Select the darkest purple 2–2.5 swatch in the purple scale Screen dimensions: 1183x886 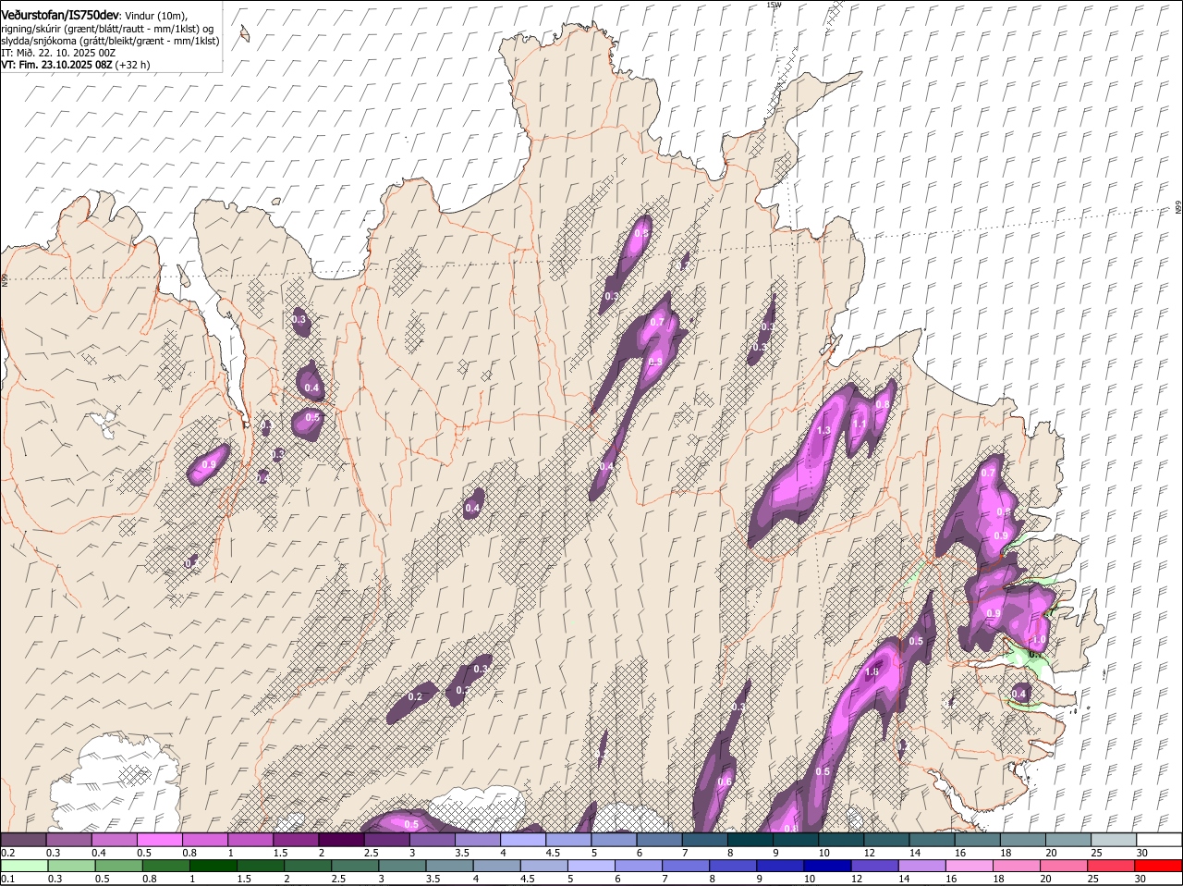point(341,840)
